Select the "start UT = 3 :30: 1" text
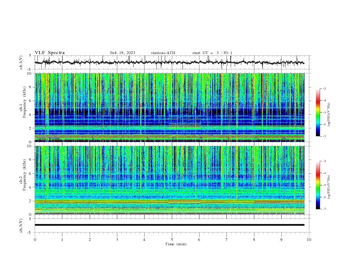The image size is (348, 269). click(x=212, y=53)
